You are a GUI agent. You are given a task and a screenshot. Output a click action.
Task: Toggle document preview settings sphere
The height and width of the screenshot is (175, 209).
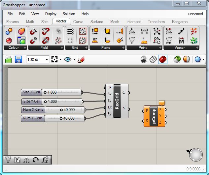pyautogui.click(x=187, y=59)
